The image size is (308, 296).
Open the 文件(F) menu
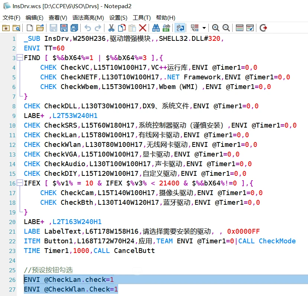tap(12, 18)
